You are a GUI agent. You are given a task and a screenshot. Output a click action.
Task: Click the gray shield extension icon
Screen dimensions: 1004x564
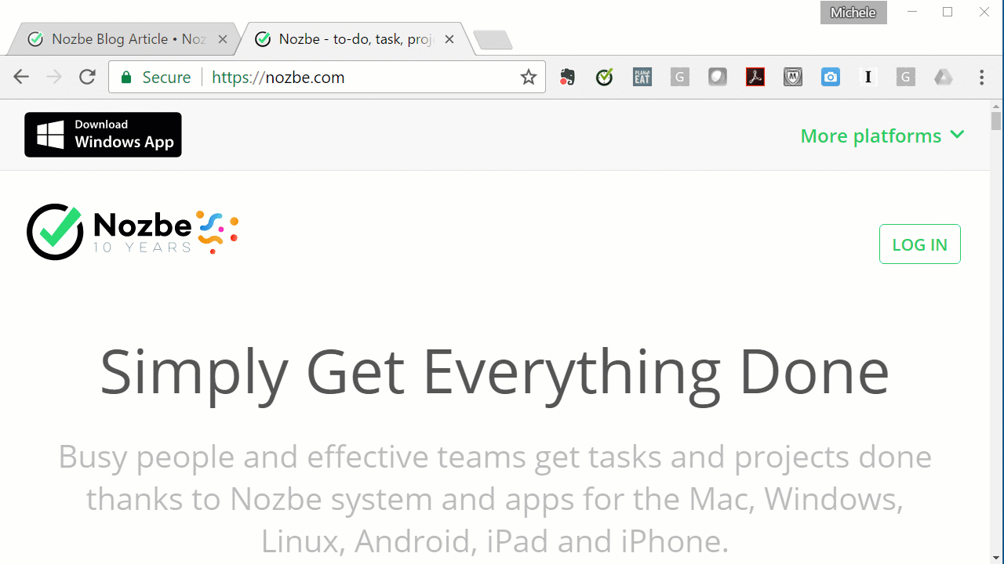point(718,77)
